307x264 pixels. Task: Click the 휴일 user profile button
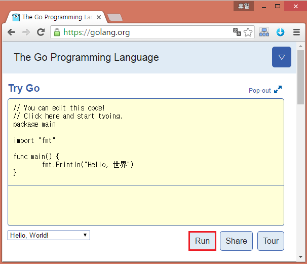(244, 6)
